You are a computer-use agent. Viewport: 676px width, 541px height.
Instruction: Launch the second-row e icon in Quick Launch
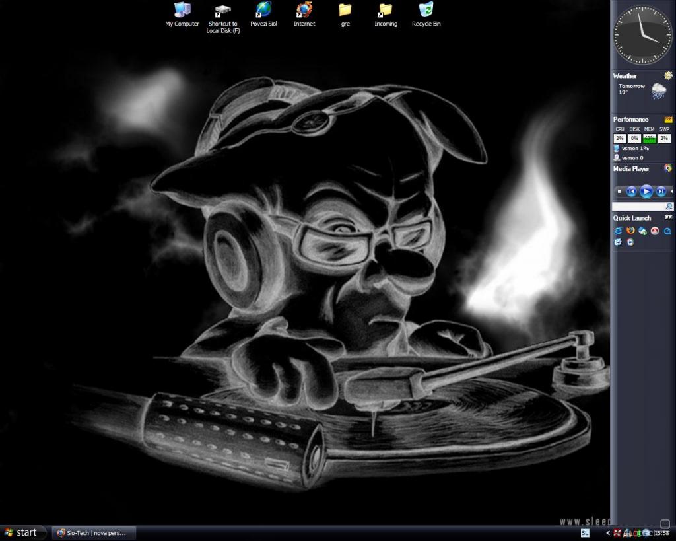[618, 242]
